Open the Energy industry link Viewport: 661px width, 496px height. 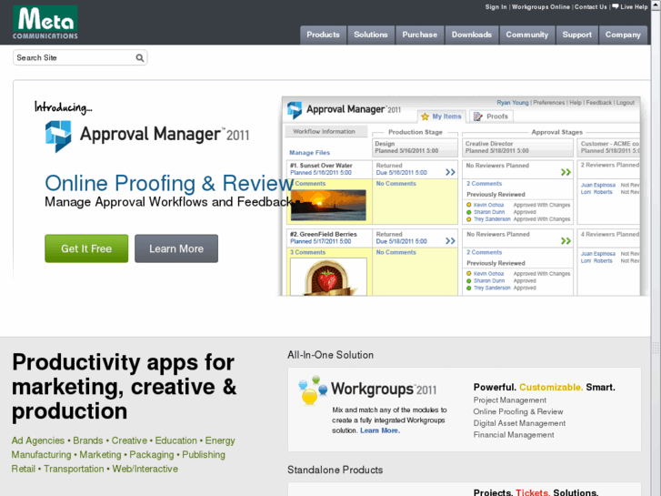(x=220, y=440)
